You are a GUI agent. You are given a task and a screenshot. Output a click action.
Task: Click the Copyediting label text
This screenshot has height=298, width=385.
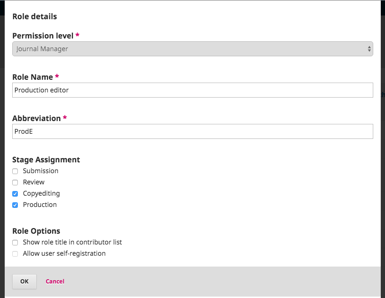pos(41,193)
